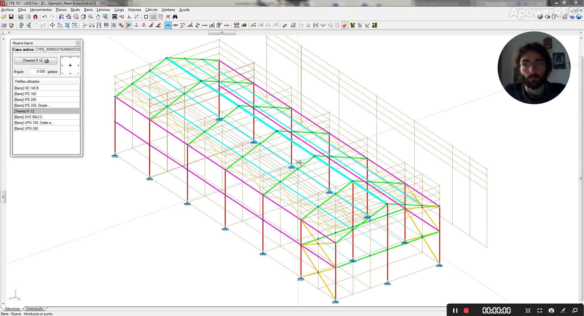The height and width of the screenshot is (316, 584).
Task: Select the pan hand tool
Action: (x=98, y=17)
